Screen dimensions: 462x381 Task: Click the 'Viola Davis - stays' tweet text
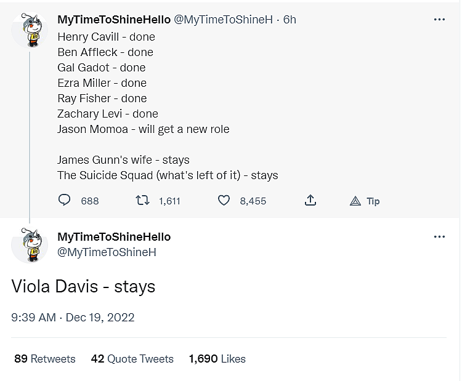click(83, 286)
